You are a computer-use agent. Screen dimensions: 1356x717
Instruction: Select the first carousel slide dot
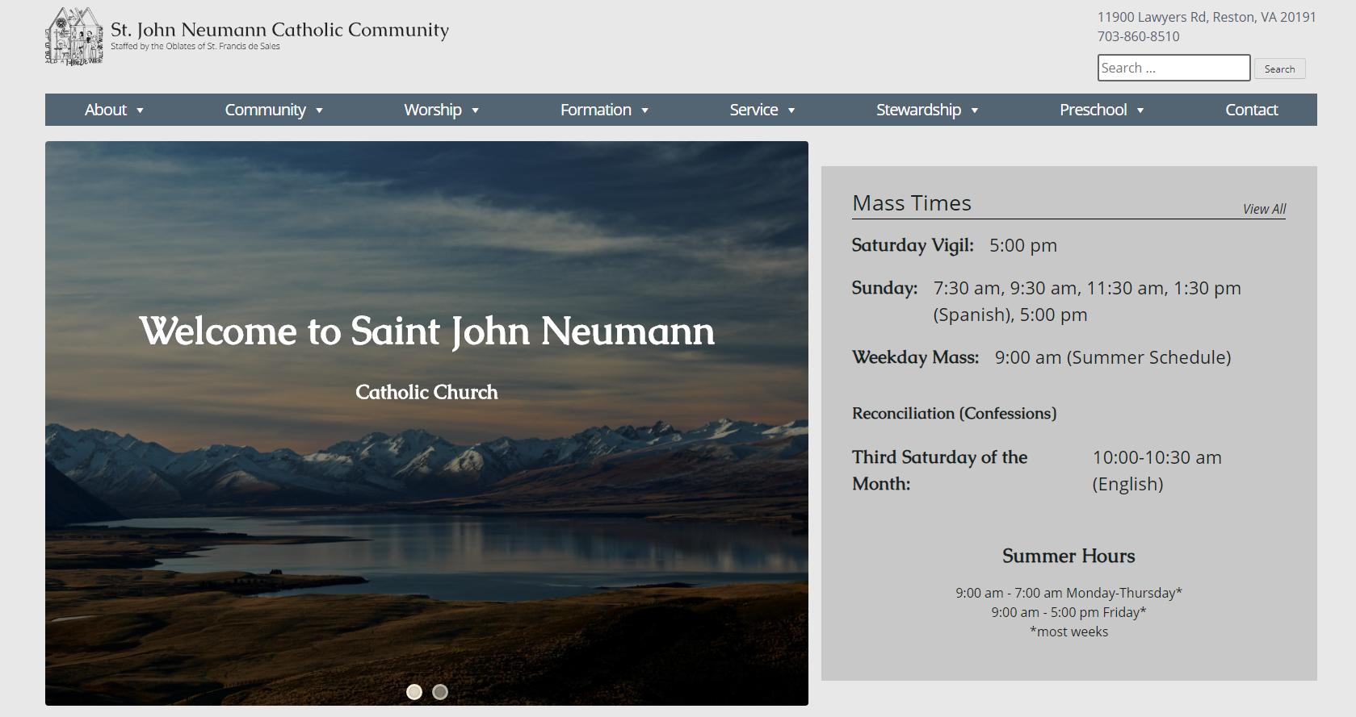(414, 692)
